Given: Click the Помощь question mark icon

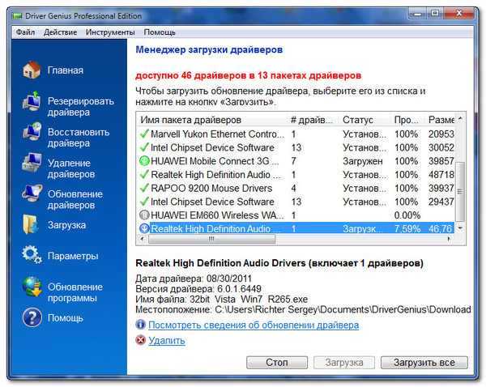Looking at the screenshot, I should point(31,317).
